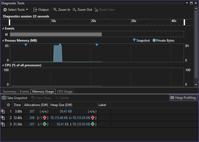Sort by the Allocations (Diff) column header

[x=36, y=105]
